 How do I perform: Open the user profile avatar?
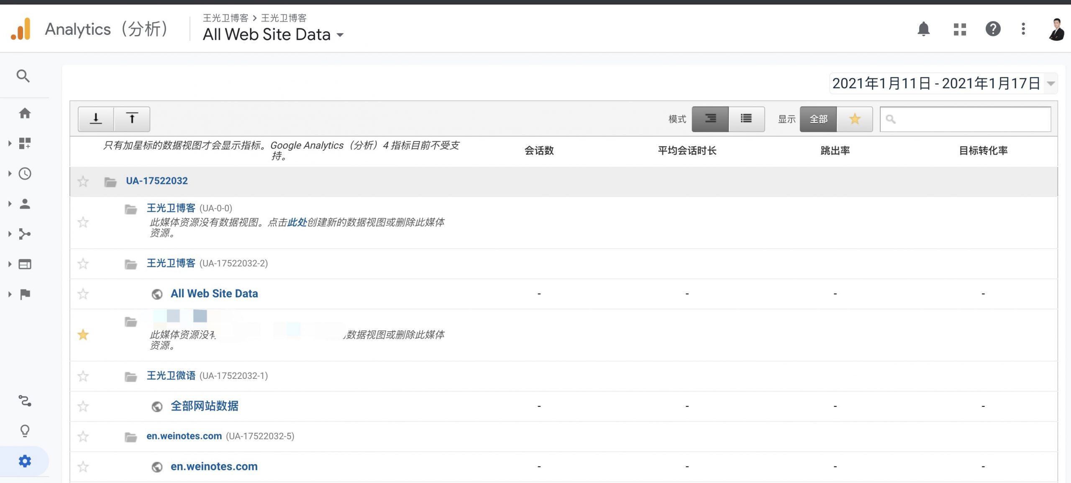coord(1056,29)
